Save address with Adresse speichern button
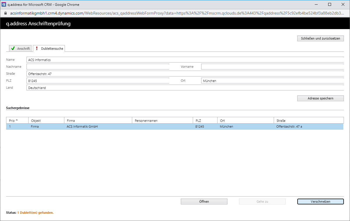This screenshot has height=221, width=350. pyautogui.click(x=321, y=98)
